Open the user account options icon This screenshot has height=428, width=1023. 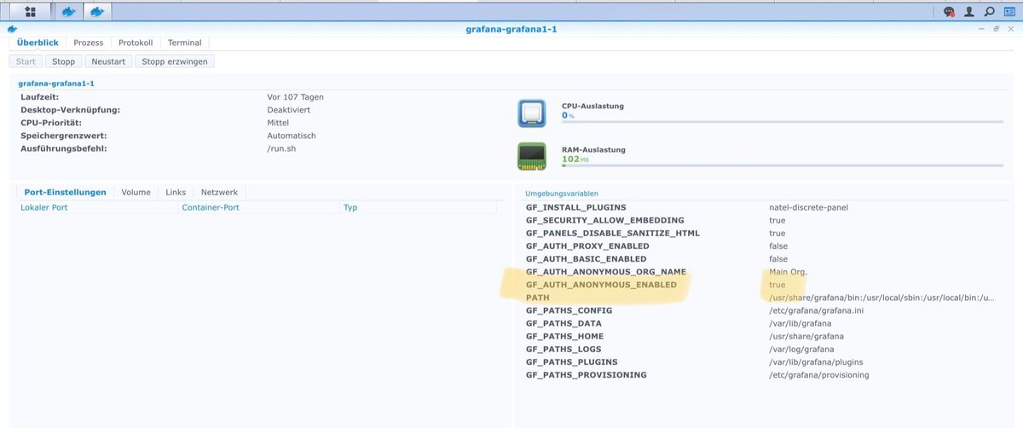tap(969, 12)
